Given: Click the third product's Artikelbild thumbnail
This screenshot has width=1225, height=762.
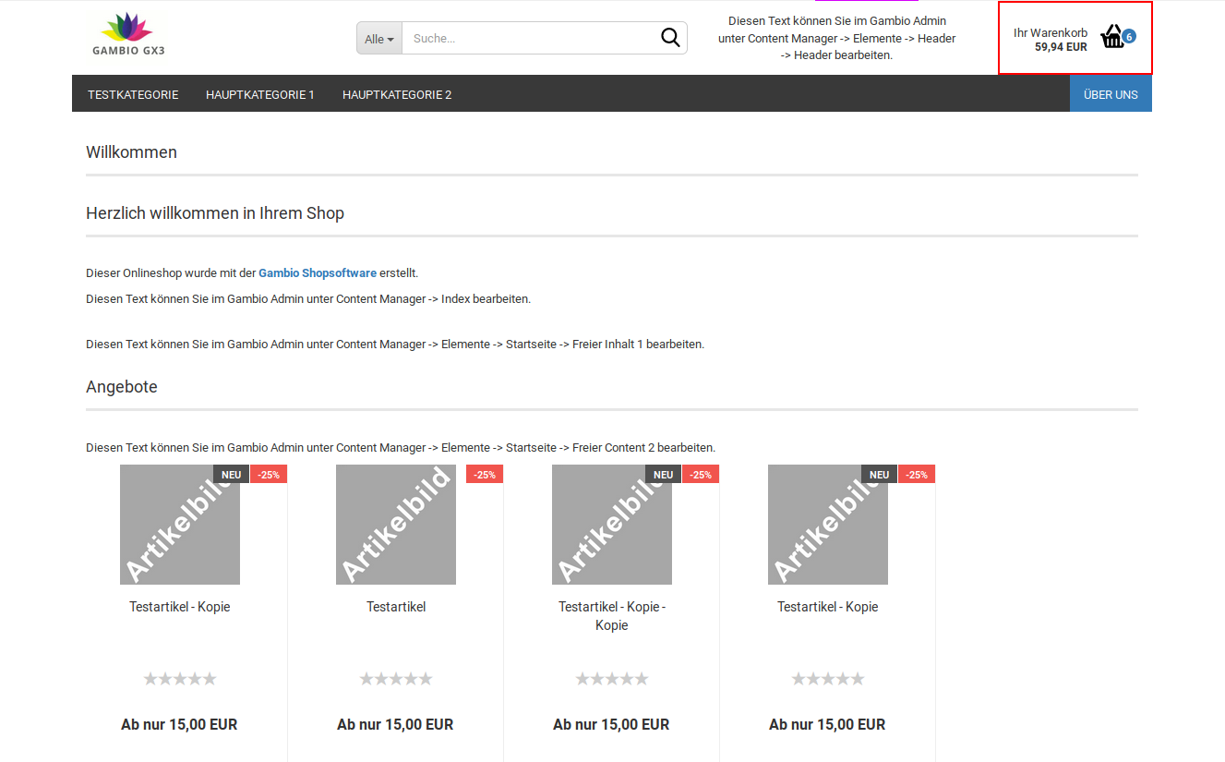Looking at the screenshot, I should [612, 525].
